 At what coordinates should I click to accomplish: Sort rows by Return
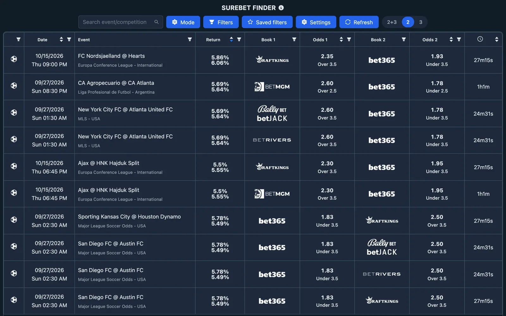pyautogui.click(x=231, y=39)
